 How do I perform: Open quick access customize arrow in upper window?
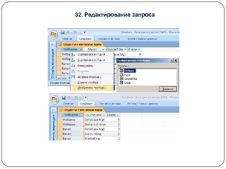(x=85, y=33)
